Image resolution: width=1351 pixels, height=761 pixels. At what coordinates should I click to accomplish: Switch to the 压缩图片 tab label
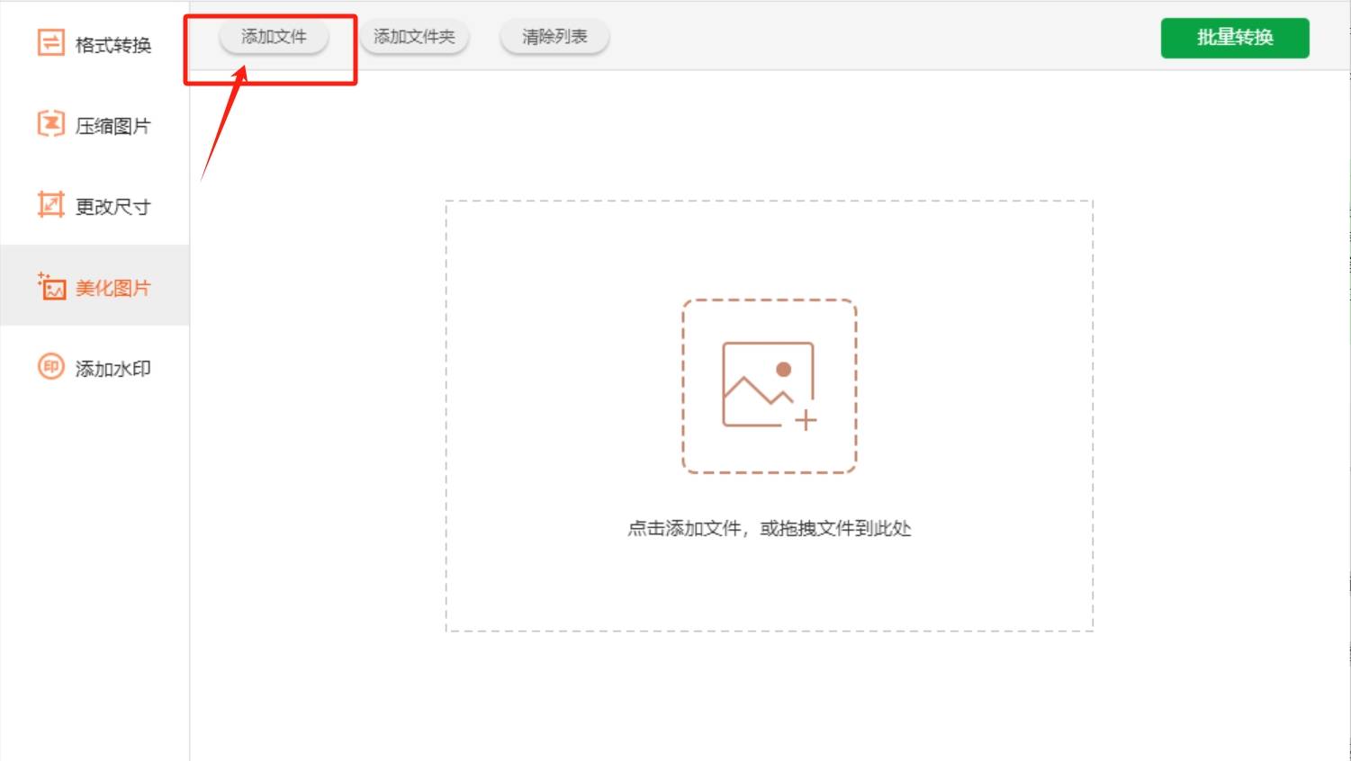tap(113, 126)
